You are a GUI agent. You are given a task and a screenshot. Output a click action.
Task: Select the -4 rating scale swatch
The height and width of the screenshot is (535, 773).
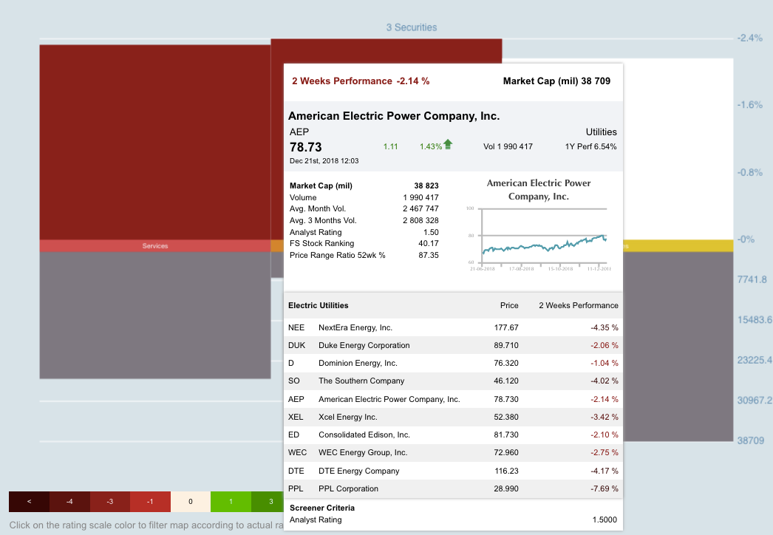69,502
